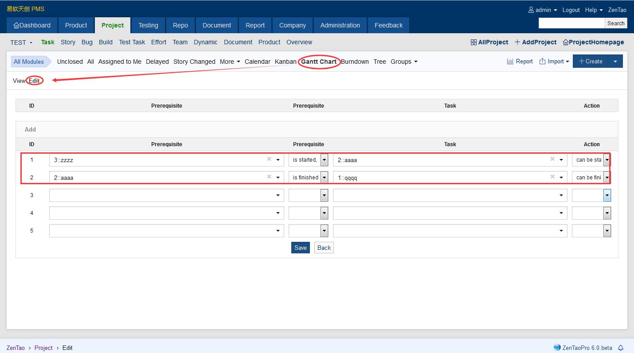Clear the 1::qqqq task selection
The image size is (634, 353).
click(x=552, y=177)
